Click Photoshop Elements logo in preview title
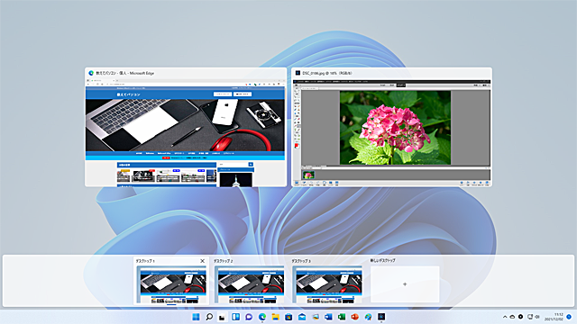Screen dimensions: 577x324 point(298,73)
